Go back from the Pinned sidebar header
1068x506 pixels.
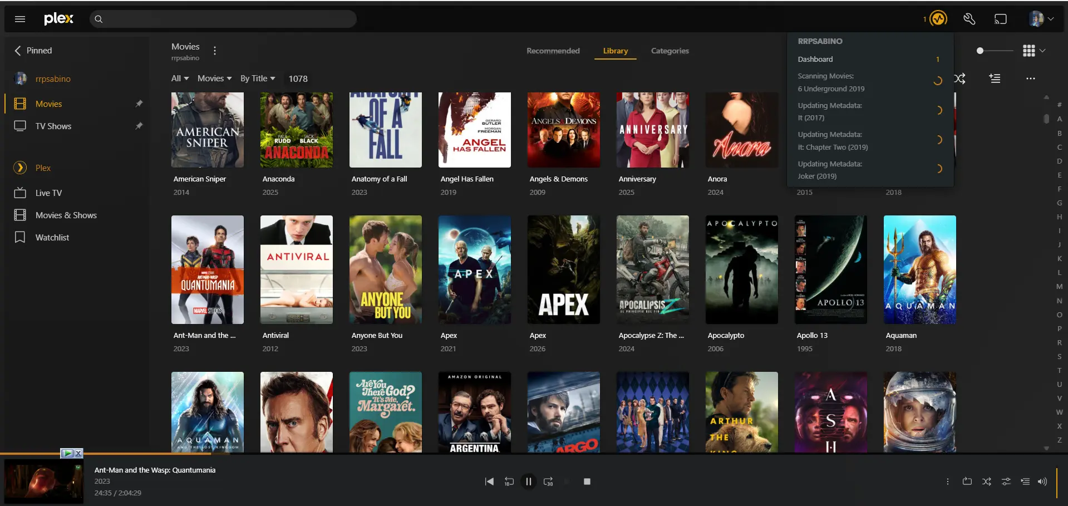(18, 51)
